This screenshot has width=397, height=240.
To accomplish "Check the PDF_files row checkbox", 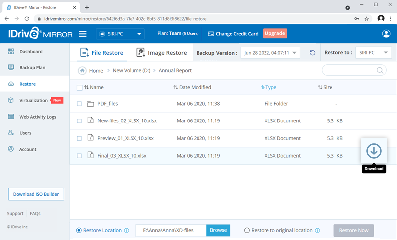I will pos(79,104).
